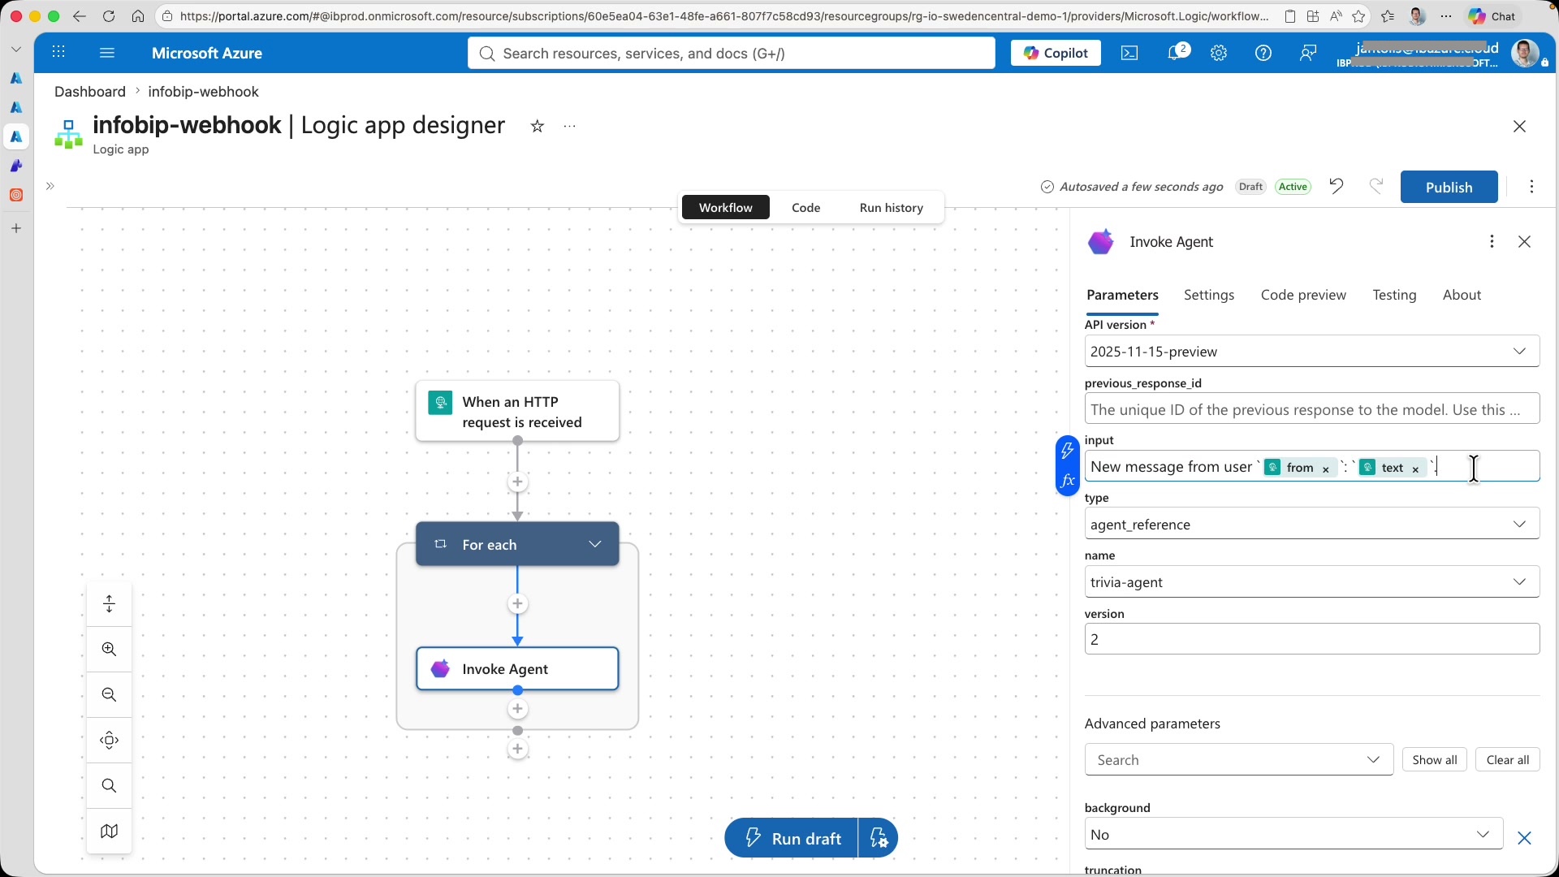
Task: Go back in browser
Action: (x=79, y=16)
